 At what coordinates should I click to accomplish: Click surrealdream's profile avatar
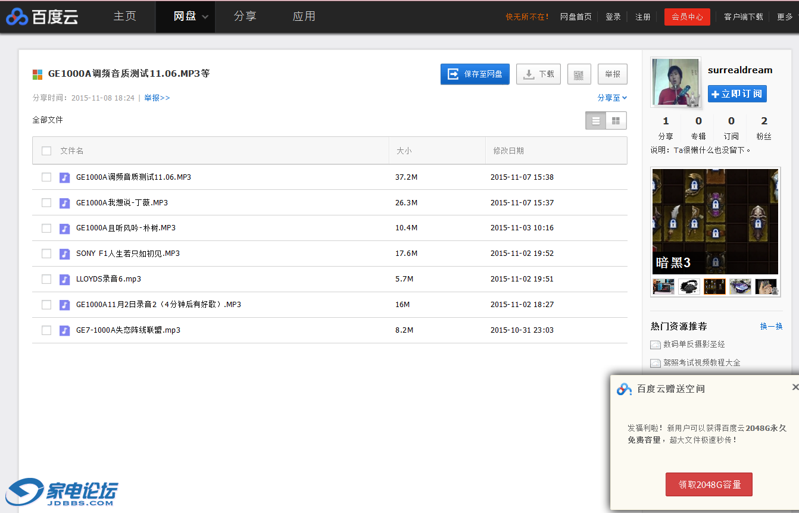[x=675, y=82]
